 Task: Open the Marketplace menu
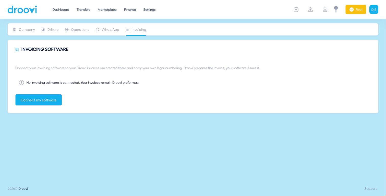click(x=107, y=10)
